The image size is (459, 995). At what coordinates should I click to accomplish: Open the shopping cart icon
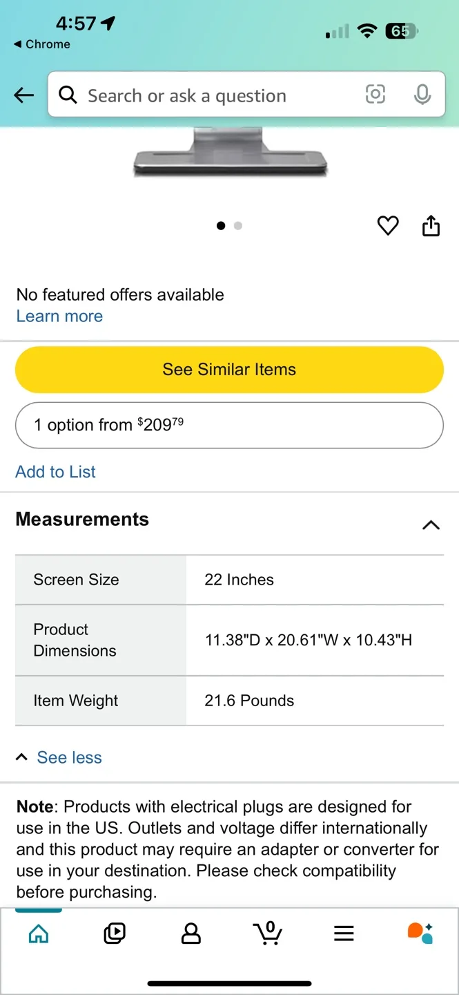pos(268,933)
